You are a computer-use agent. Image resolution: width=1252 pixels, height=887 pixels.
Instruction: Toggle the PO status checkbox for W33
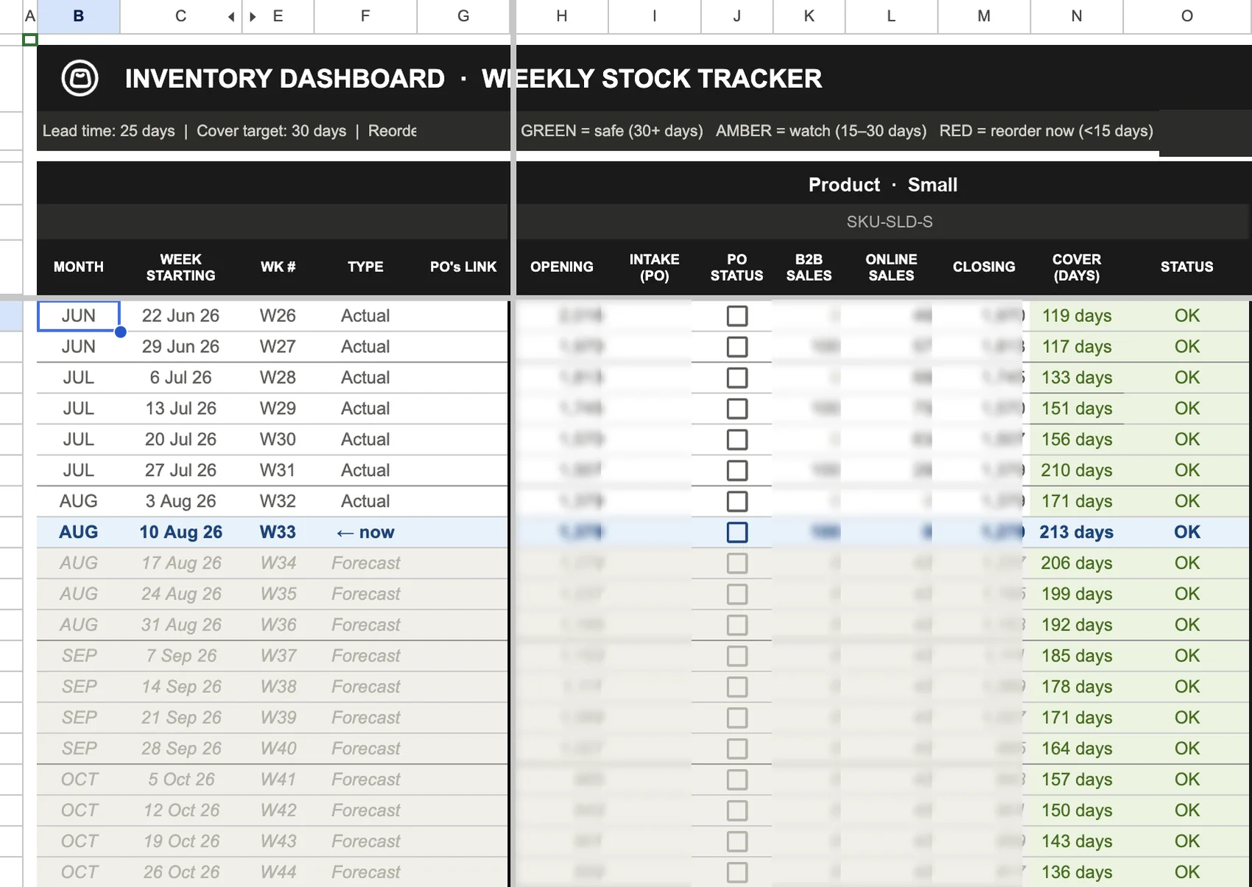(736, 533)
